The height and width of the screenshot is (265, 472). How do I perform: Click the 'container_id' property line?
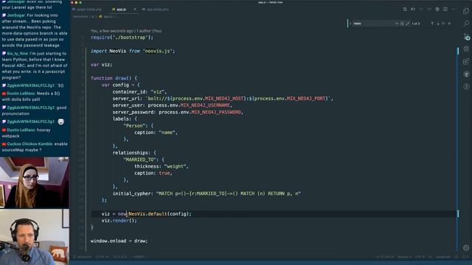[x=139, y=91]
